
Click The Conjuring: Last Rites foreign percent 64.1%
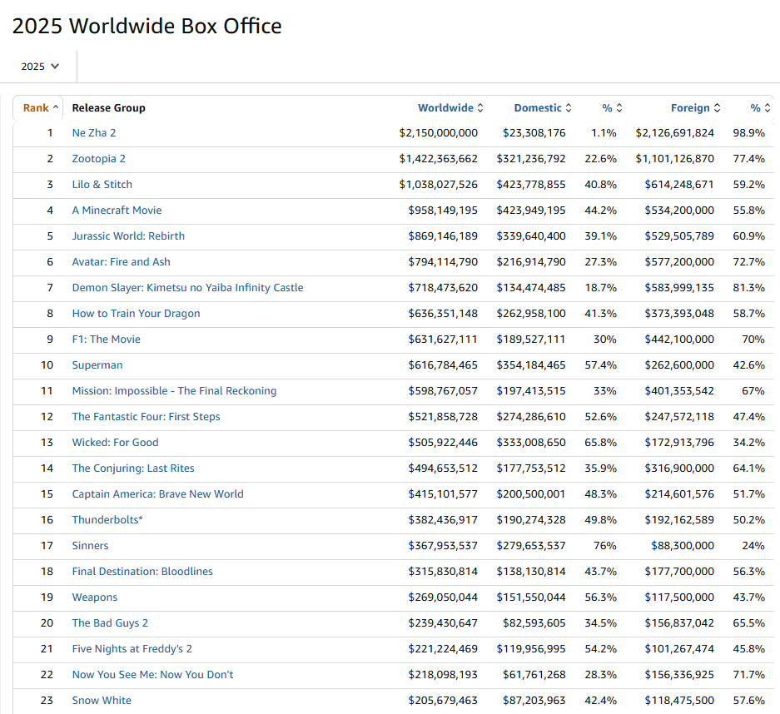[x=748, y=469]
